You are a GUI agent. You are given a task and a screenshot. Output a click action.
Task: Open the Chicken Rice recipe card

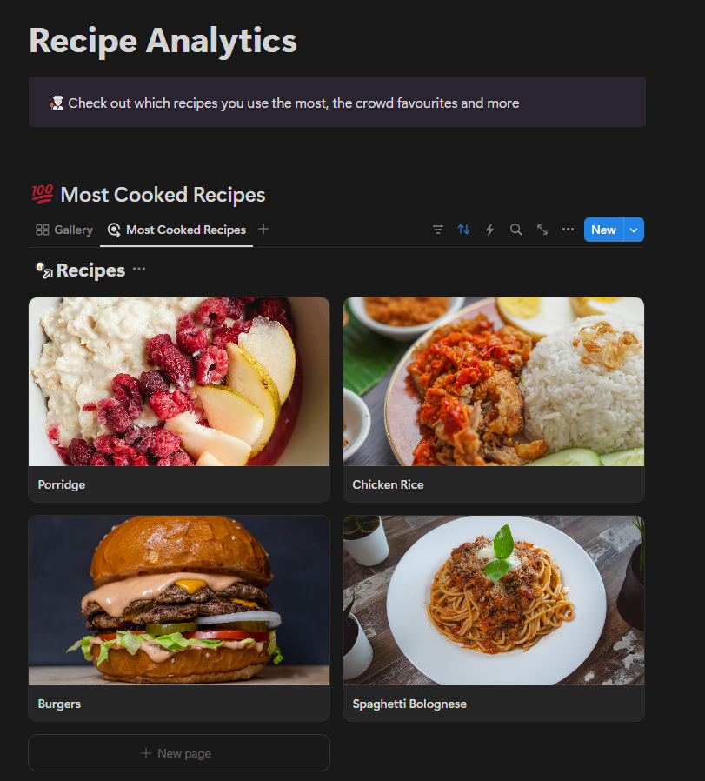(494, 399)
